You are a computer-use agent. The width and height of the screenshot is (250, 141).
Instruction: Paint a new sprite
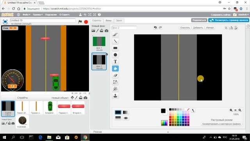(76, 98)
